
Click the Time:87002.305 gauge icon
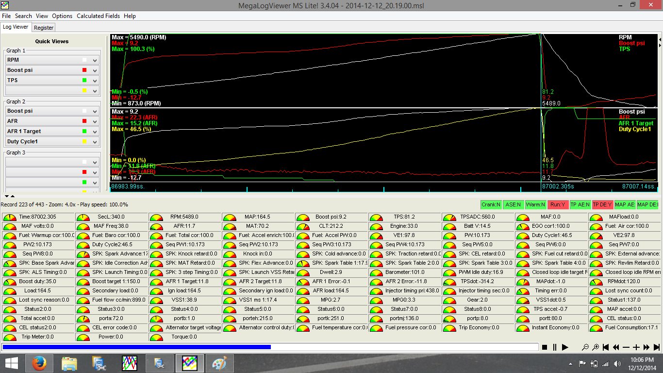click(9, 218)
